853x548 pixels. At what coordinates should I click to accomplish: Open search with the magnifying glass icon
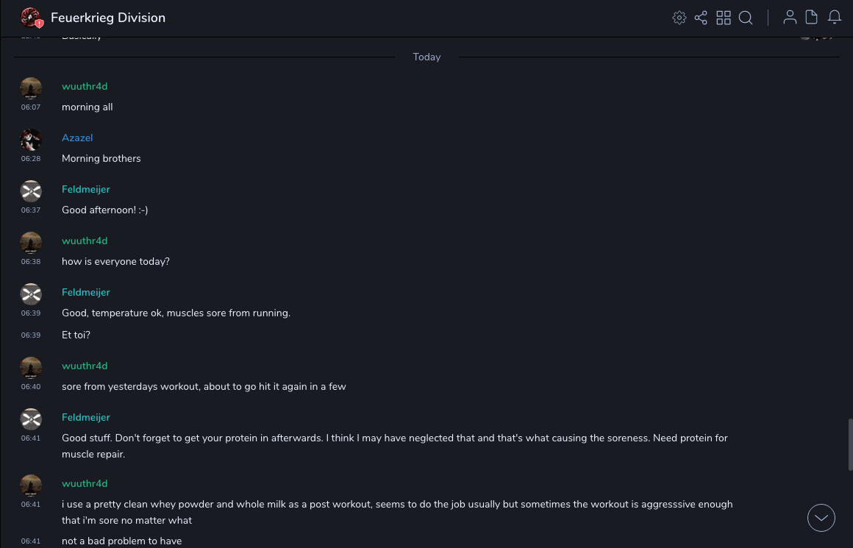pyautogui.click(x=746, y=18)
